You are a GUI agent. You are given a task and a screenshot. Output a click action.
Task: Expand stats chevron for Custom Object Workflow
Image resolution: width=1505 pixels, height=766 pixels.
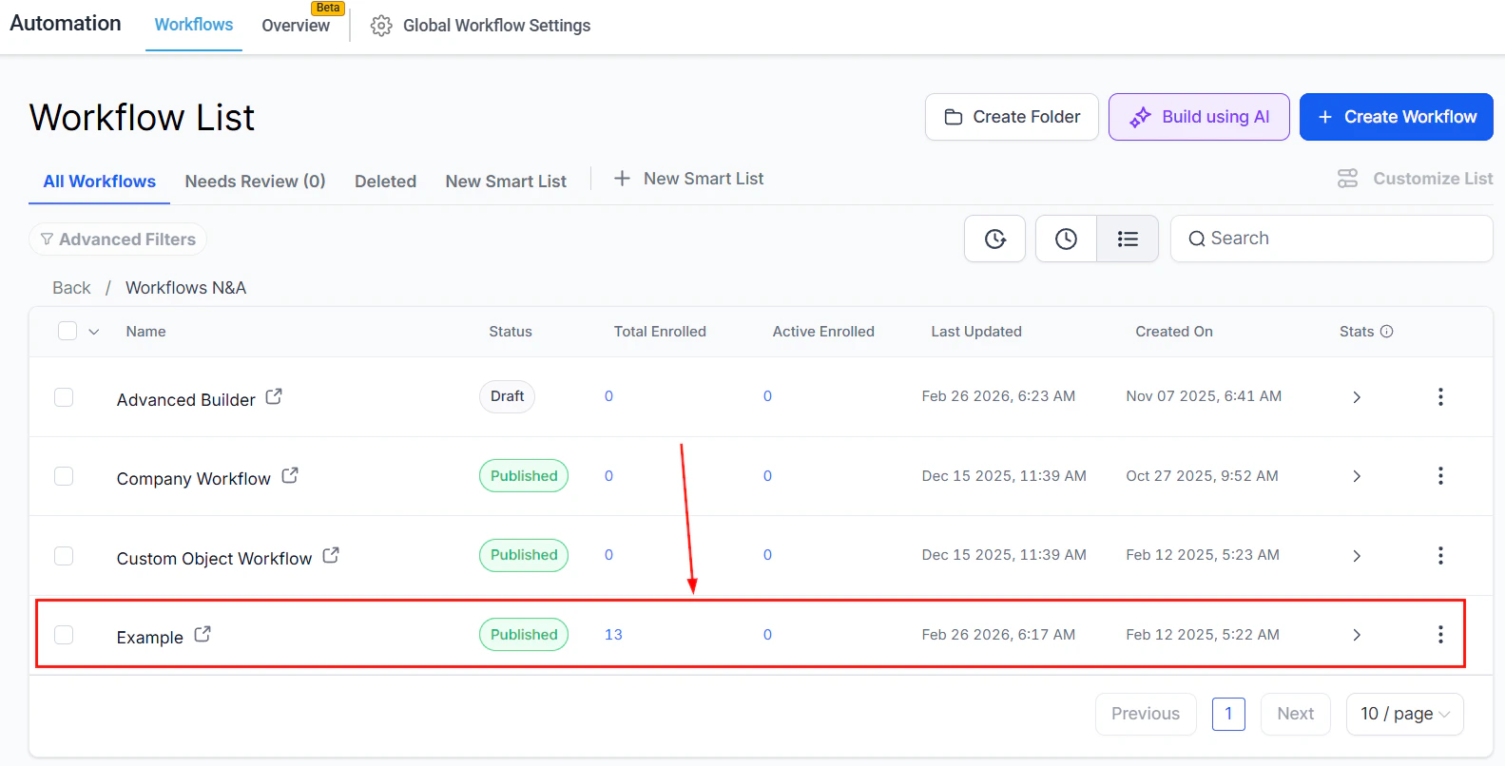point(1357,556)
